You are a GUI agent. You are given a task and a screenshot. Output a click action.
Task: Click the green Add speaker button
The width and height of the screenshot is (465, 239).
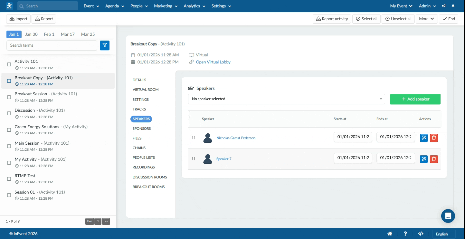[415, 99]
